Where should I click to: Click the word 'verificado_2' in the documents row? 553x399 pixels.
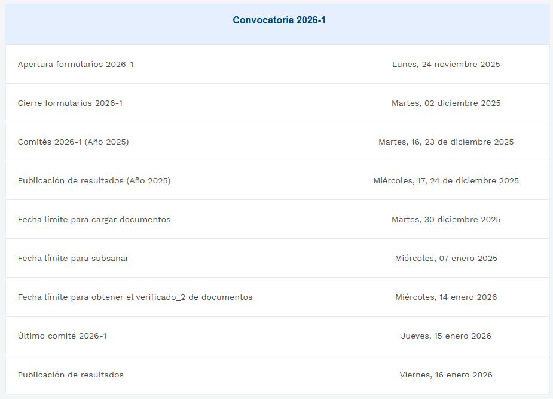pyautogui.click(x=158, y=297)
